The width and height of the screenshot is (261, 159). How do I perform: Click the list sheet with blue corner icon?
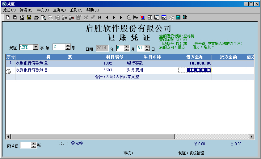(164, 18)
